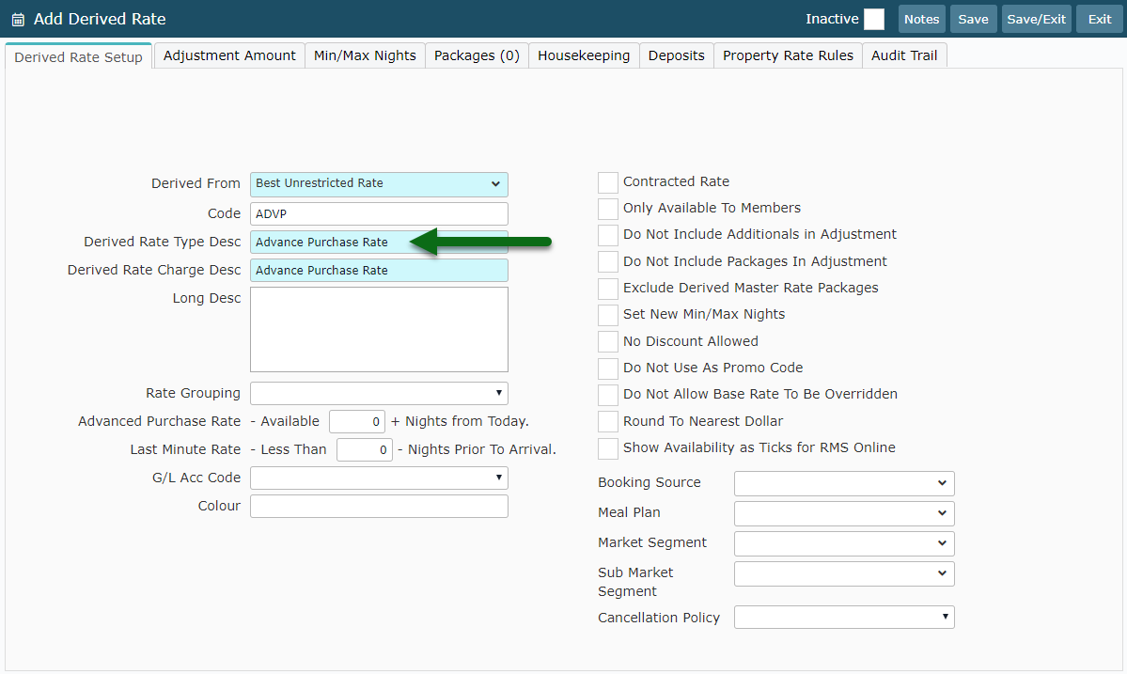Click the Save/Exit button
This screenshot has width=1127, height=674.
[x=1037, y=20]
